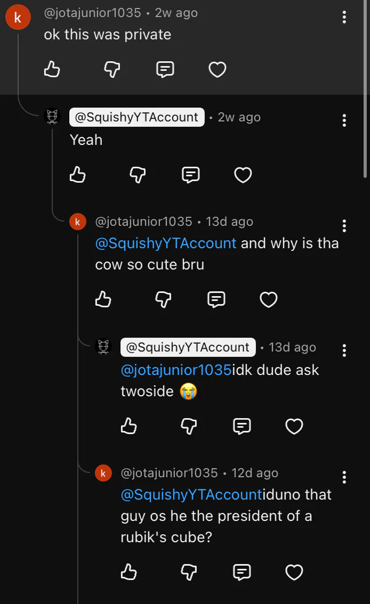
Task: Open options menu for the "Yeah" reply
Action: [344, 120]
